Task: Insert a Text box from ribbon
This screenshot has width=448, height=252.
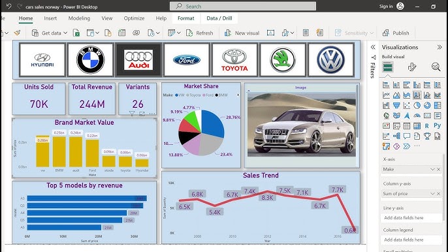Action: click(x=270, y=33)
